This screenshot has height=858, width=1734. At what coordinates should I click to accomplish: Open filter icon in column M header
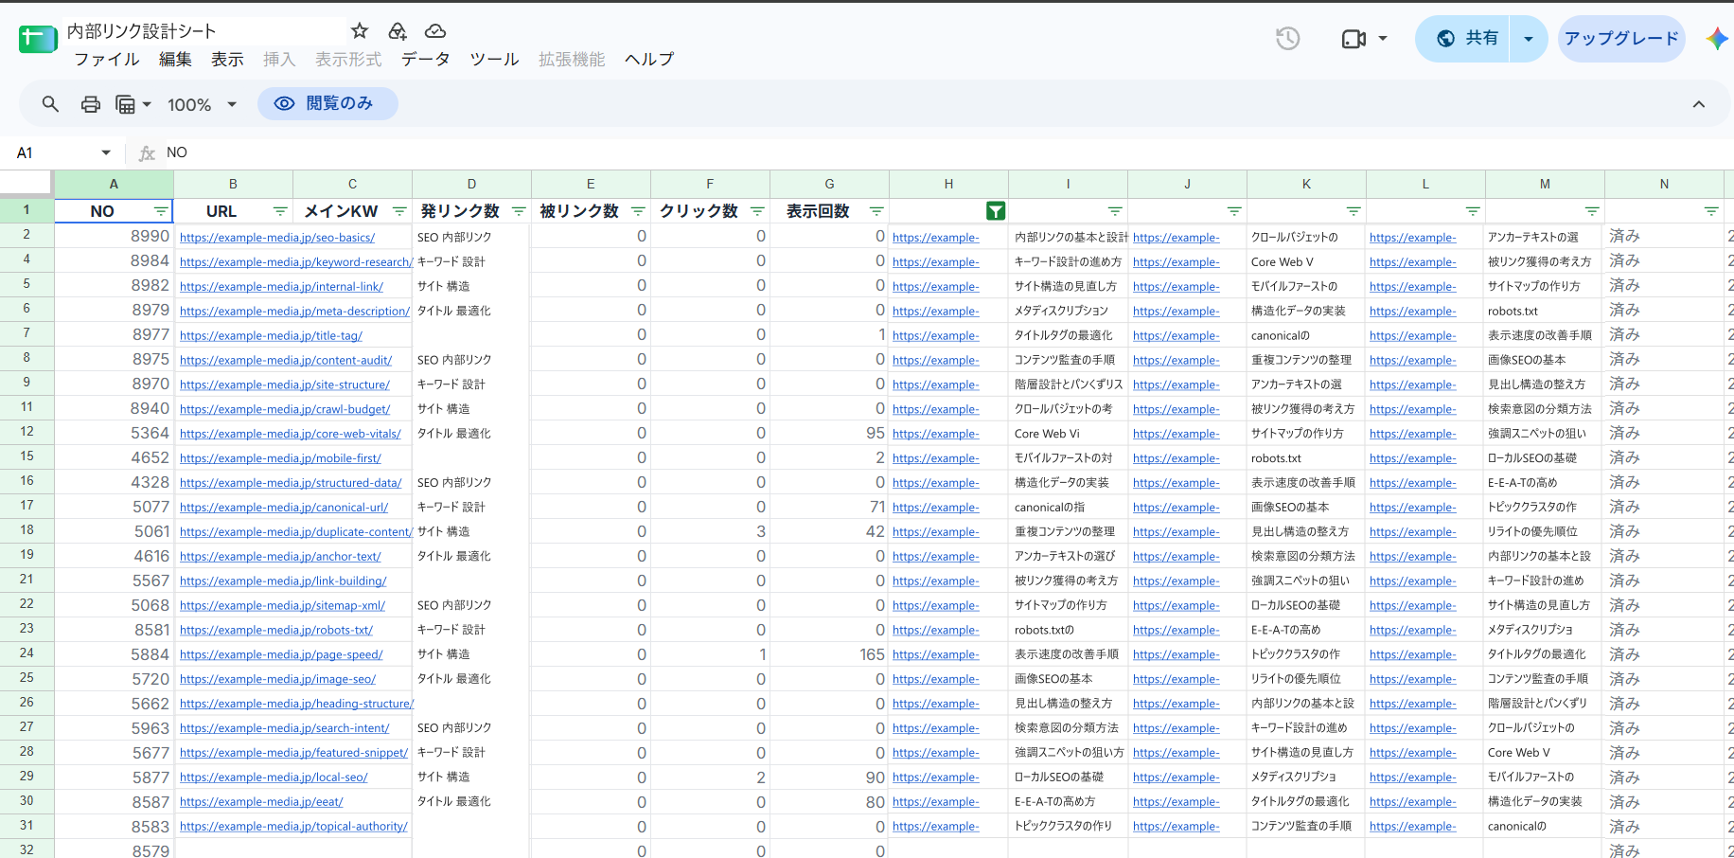pos(1592,211)
